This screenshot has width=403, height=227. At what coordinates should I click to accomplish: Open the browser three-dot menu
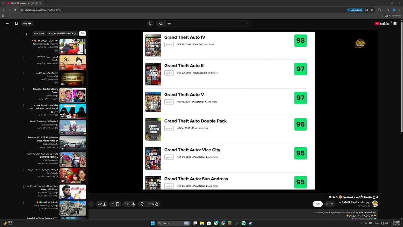[400, 10]
